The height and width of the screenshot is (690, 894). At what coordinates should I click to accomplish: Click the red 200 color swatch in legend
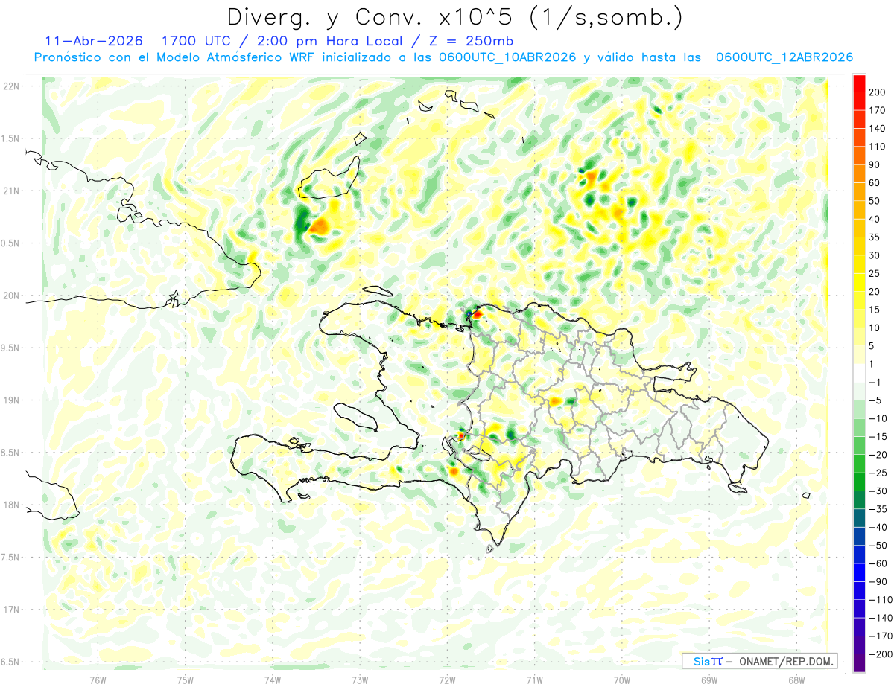pyautogui.click(x=859, y=83)
